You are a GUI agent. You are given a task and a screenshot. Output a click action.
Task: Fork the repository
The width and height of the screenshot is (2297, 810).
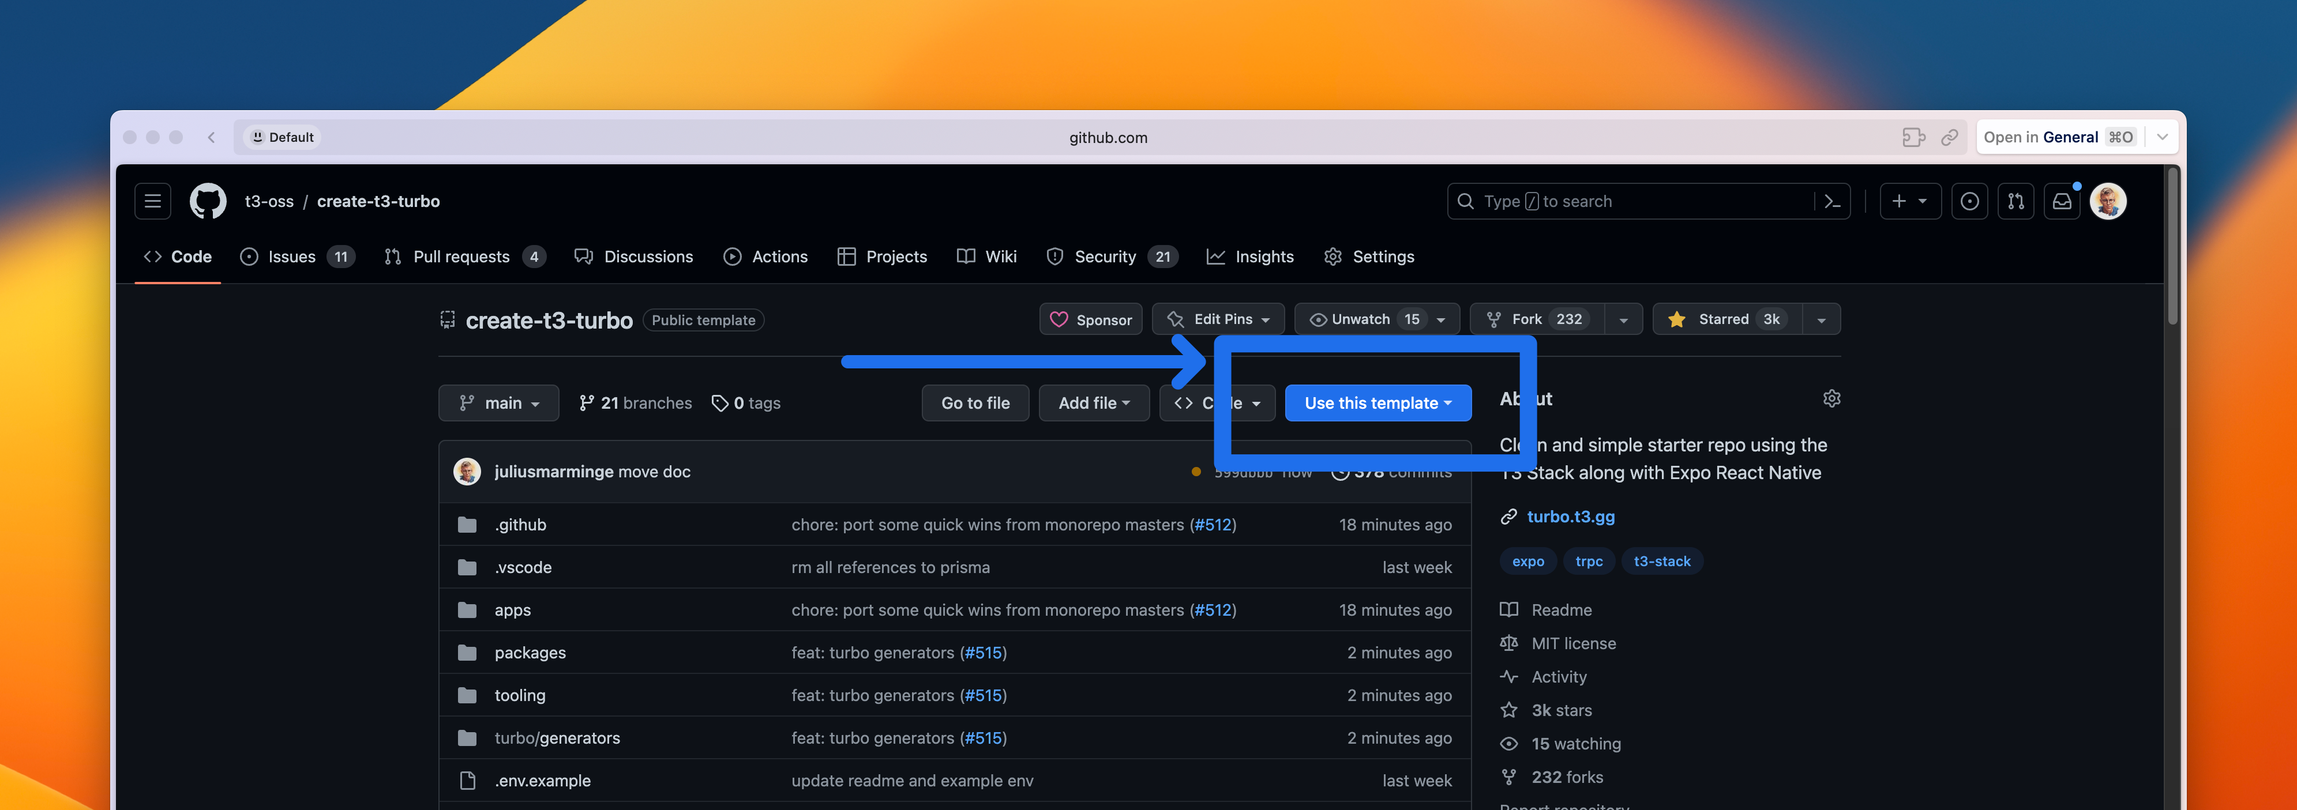click(x=1537, y=319)
